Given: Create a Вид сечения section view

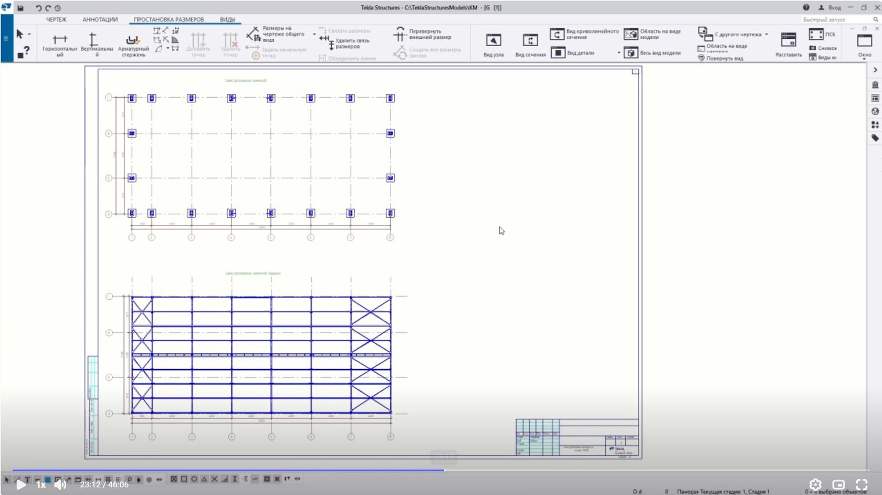Looking at the screenshot, I should pyautogui.click(x=530, y=45).
